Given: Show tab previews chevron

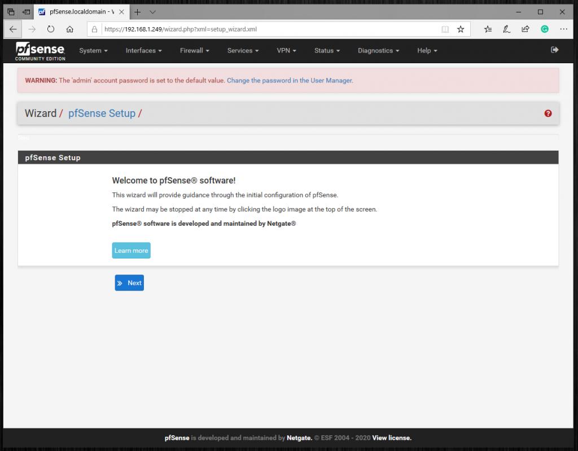Looking at the screenshot, I should tap(152, 12).
